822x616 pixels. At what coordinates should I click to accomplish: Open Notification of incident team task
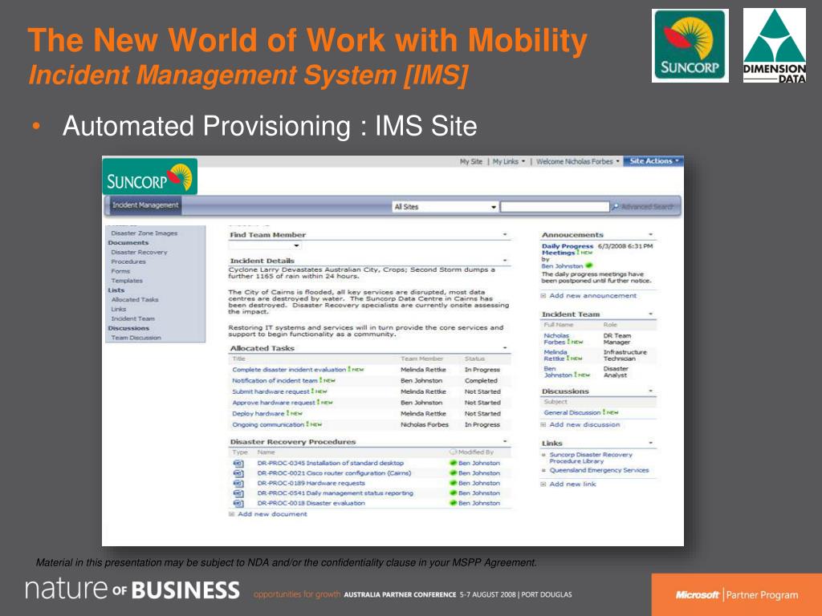pyautogui.click(x=275, y=381)
